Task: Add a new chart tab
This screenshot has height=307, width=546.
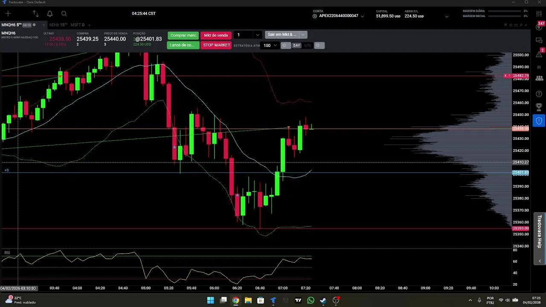Action: (x=90, y=25)
